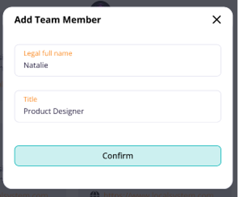Select the orange 'Title' label

click(30, 99)
